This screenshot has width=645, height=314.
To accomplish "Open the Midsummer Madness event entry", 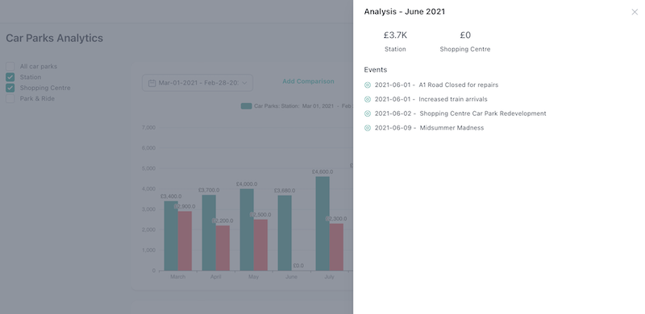I will (429, 128).
